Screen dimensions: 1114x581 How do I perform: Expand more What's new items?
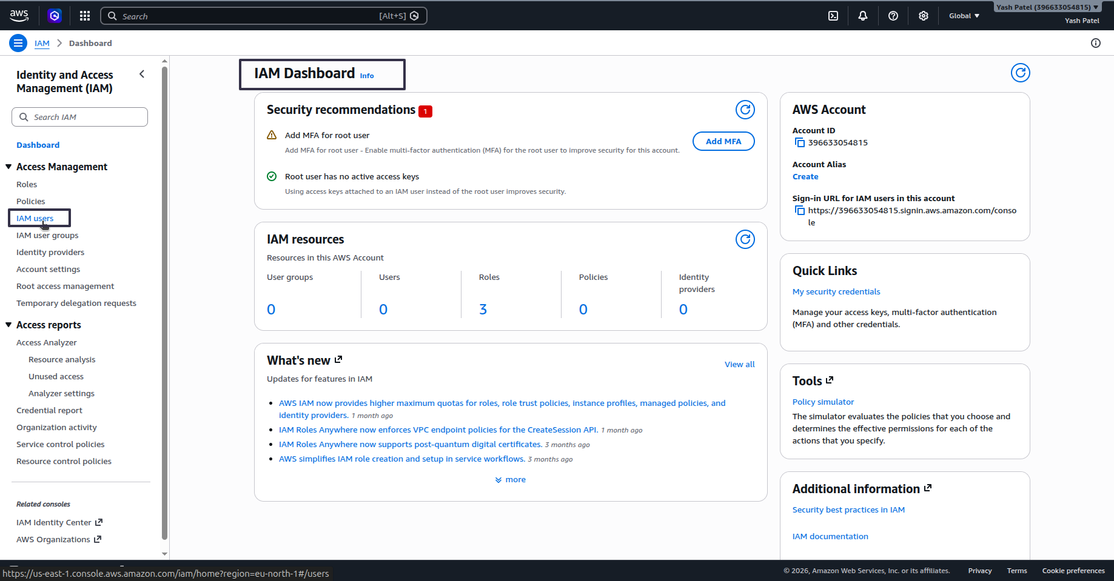511,479
